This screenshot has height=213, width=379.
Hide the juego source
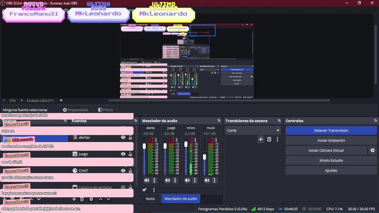pyautogui.click(x=123, y=154)
